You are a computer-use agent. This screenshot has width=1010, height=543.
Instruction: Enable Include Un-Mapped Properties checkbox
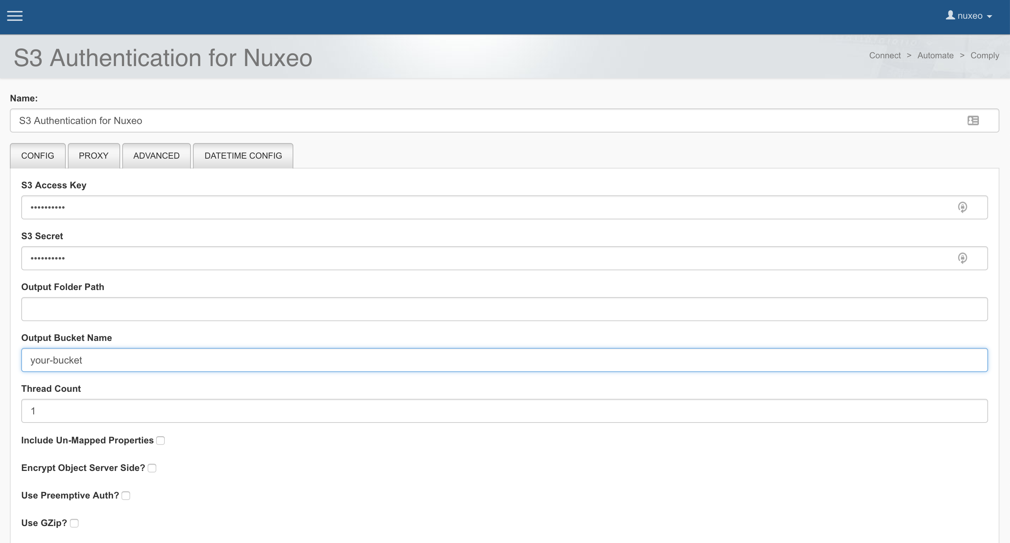(160, 440)
